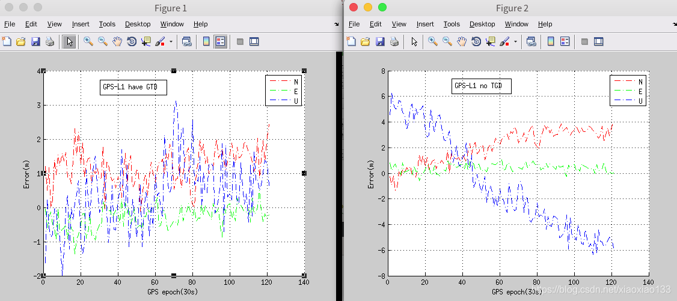The height and width of the screenshot is (301, 677).
Task: Click Show Plot Tools icon in Figure 1
Action: coord(254,42)
